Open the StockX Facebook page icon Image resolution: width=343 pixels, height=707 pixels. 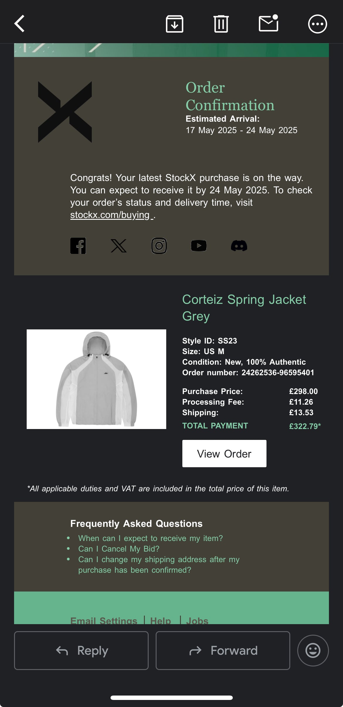(x=78, y=246)
